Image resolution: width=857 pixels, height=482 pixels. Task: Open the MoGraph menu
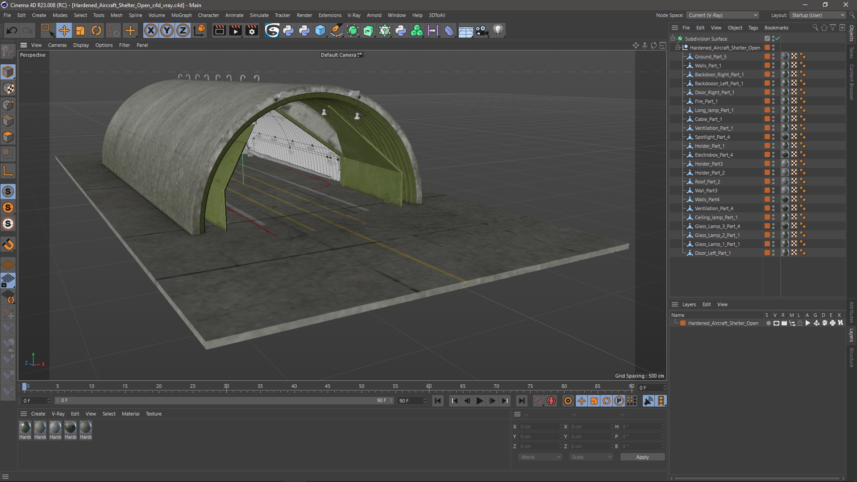[181, 15]
